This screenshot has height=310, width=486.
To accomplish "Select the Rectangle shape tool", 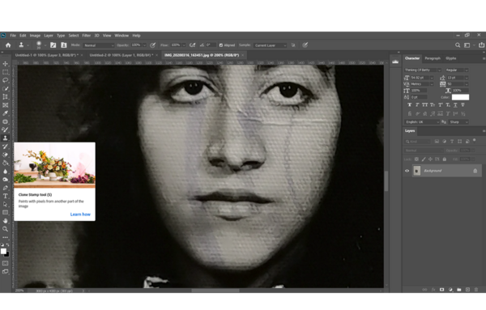I will (x=6, y=212).
